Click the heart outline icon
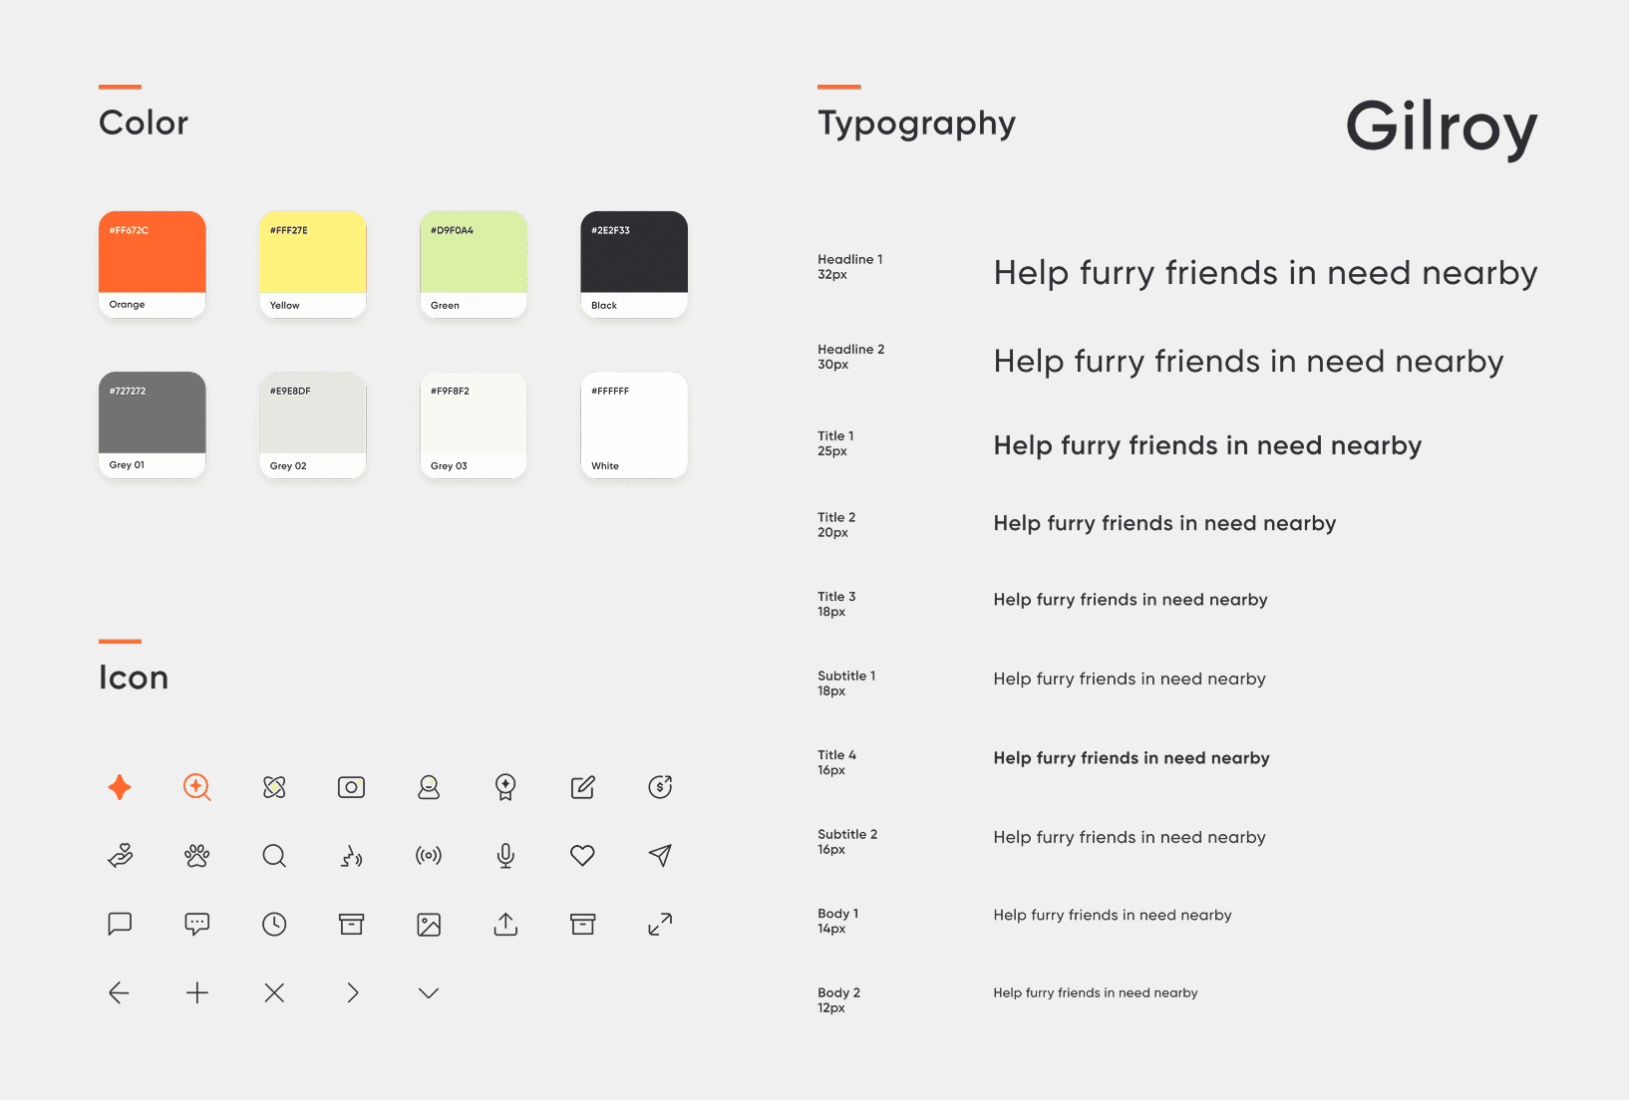The height and width of the screenshot is (1100, 1629). tap(583, 855)
